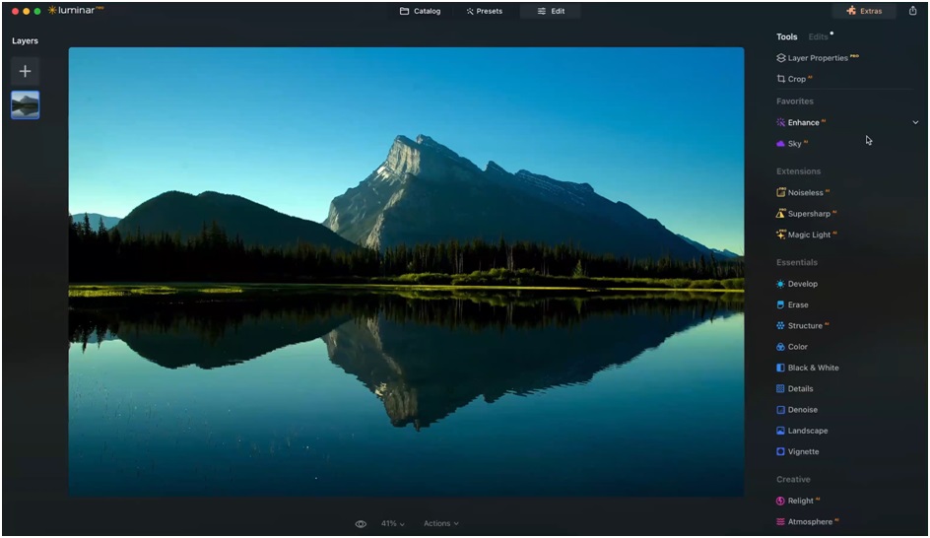Open the Magic Light tool

(809, 235)
